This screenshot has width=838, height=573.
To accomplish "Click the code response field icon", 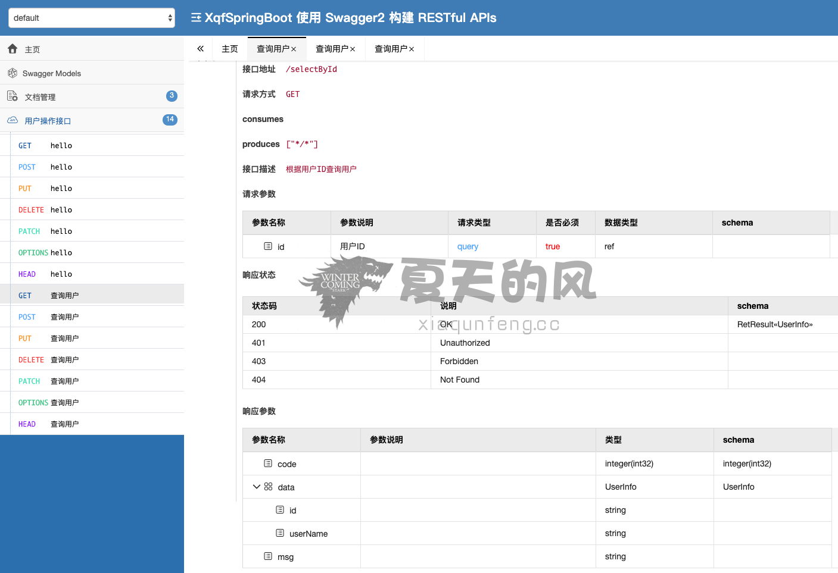I will (268, 464).
